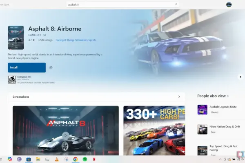Open File Explorer from the taskbar
This screenshot has width=245, height=163.
[x=38, y=159]
